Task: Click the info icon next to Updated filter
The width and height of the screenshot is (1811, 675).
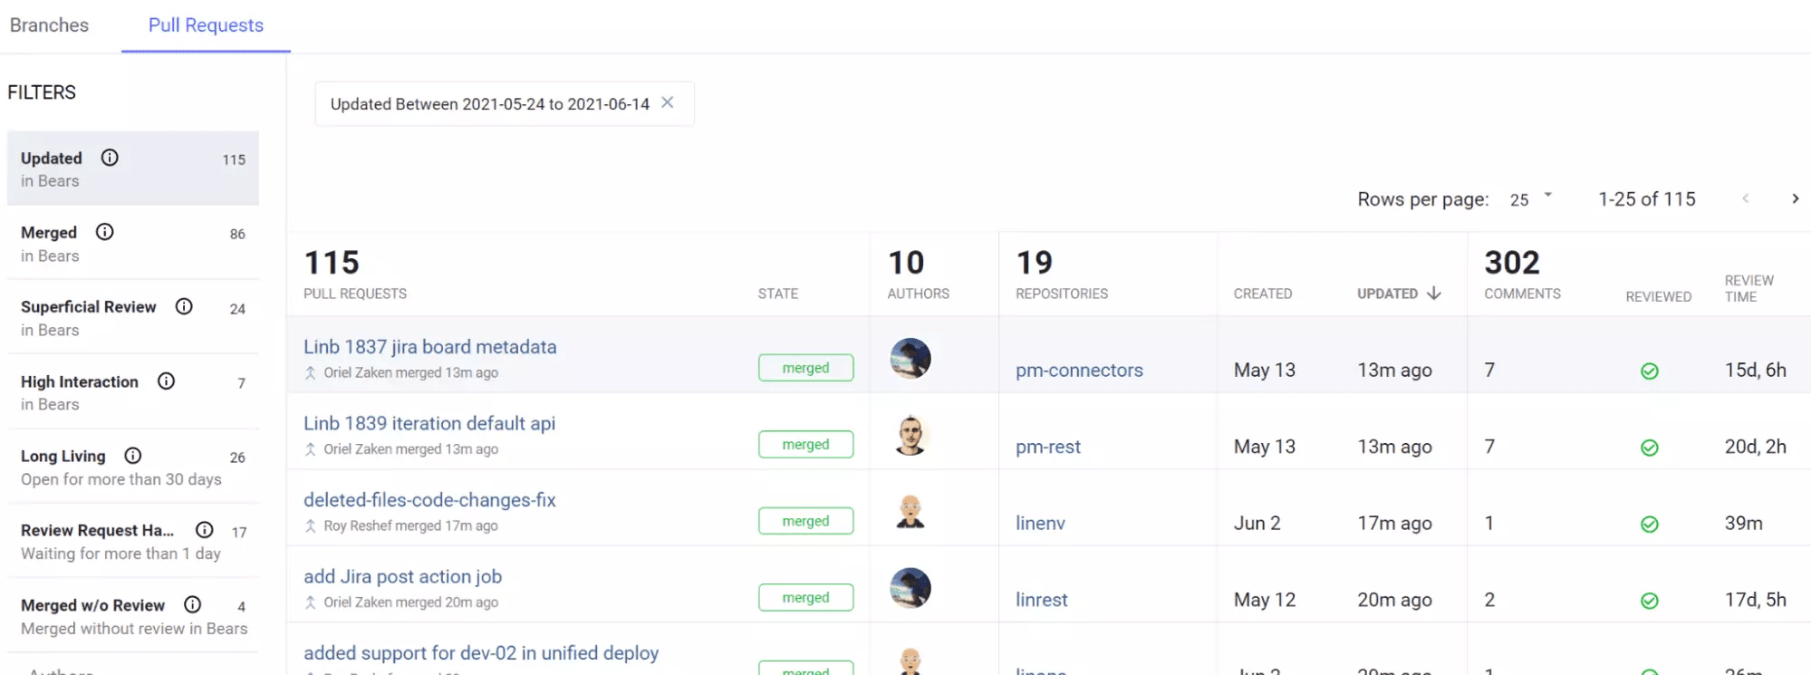Action: (109, 157)
